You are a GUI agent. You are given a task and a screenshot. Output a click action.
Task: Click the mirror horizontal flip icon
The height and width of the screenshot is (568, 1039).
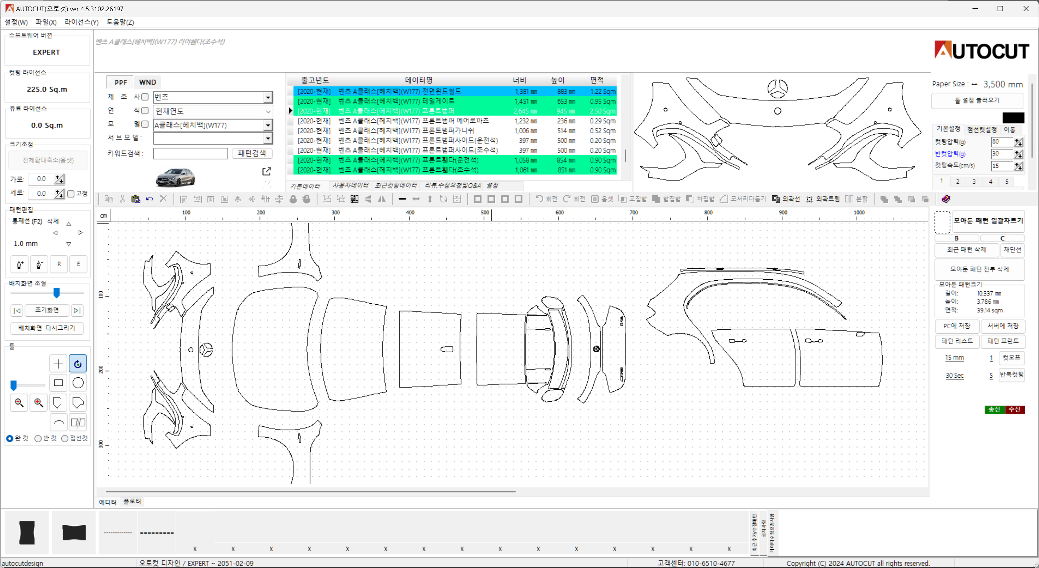pos(382,199)
